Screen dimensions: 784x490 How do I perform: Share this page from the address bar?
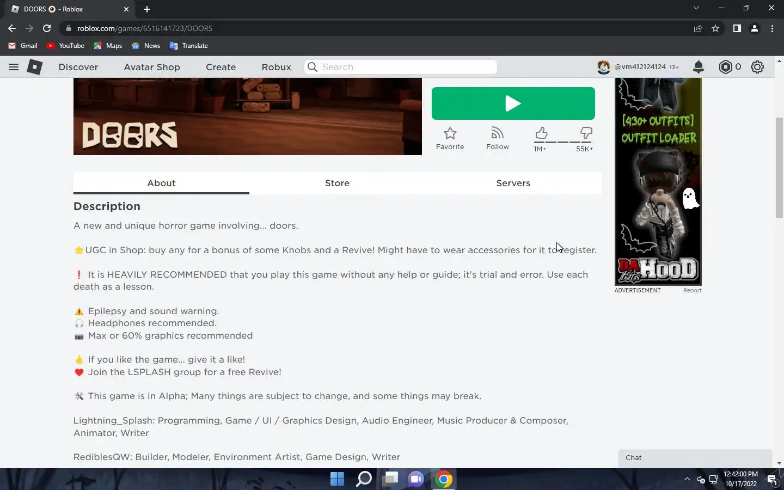[x=697, y=28]
